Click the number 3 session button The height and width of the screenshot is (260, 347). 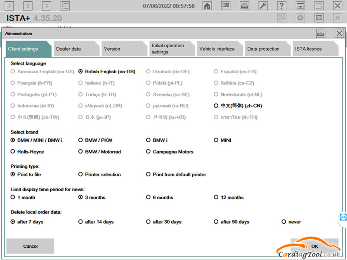46,6
